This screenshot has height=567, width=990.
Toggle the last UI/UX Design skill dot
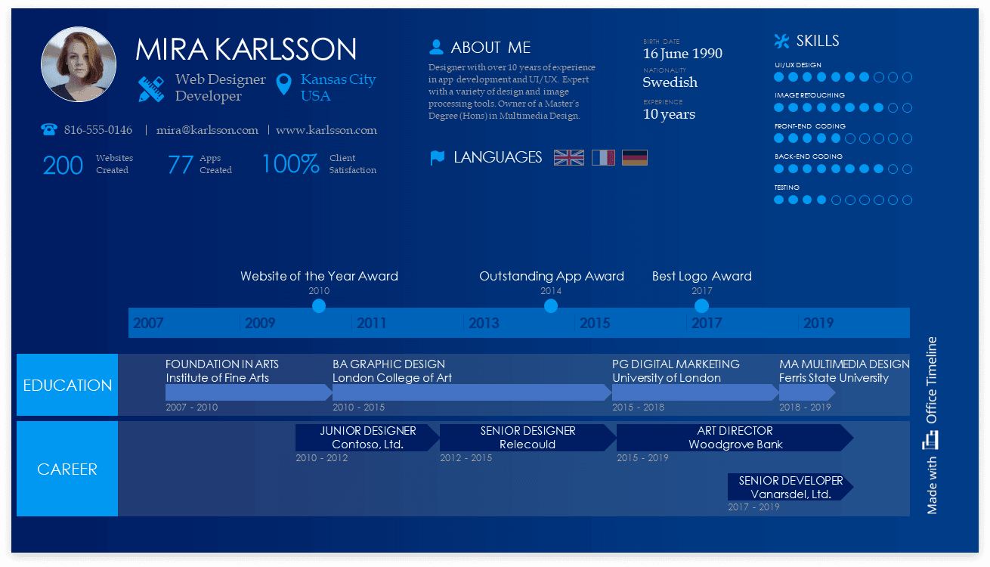click(x=907, y=76)
